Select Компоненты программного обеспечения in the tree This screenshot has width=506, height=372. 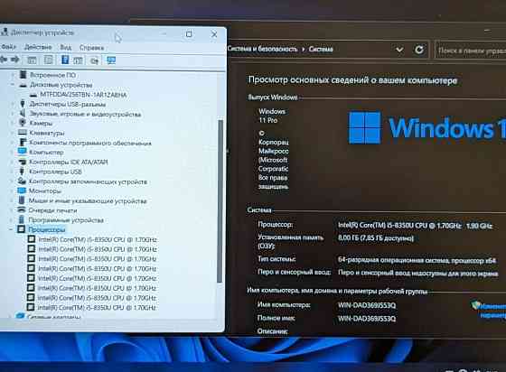(90, 143)
